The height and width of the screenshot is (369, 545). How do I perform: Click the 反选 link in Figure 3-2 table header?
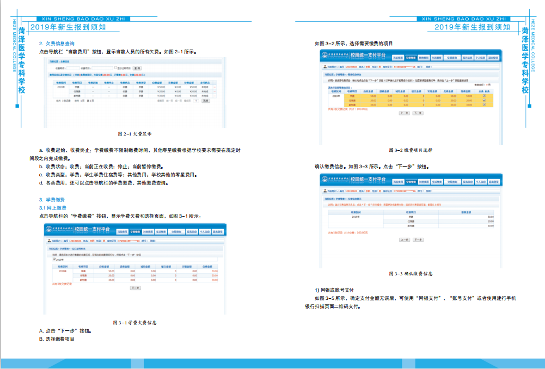(x=487, y=91)
